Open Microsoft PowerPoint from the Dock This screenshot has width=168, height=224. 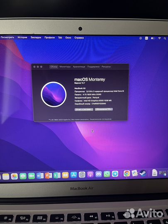49,175
